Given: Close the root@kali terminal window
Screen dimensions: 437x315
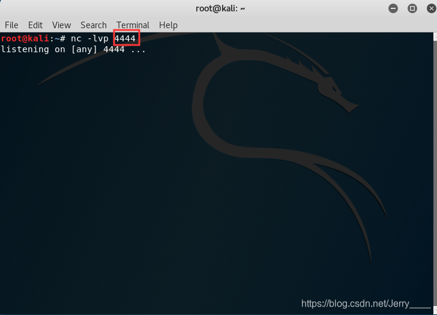Looking at the screenshot, I should [432, 8].
